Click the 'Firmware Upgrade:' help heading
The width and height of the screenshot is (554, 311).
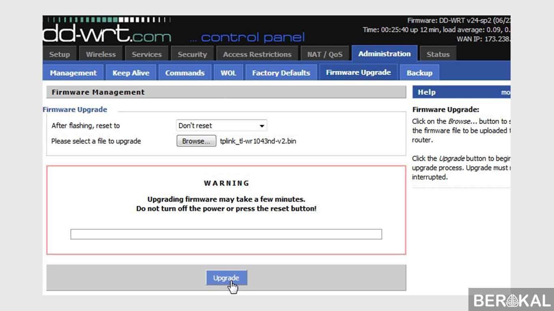point(446,109)
